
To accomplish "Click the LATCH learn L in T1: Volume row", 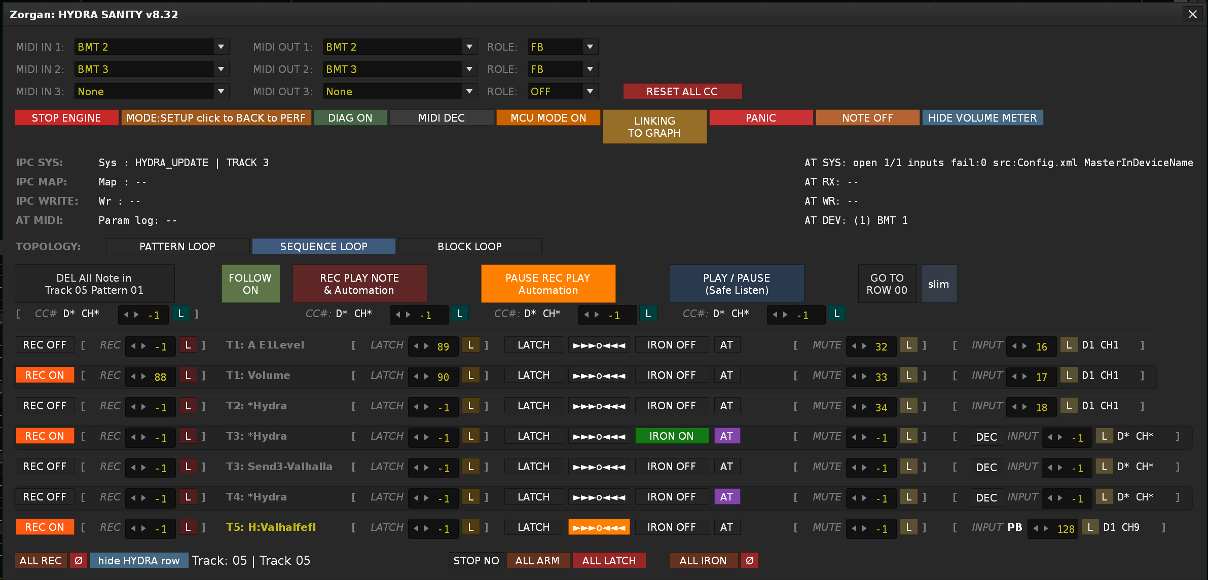I will tap(471, 375).
